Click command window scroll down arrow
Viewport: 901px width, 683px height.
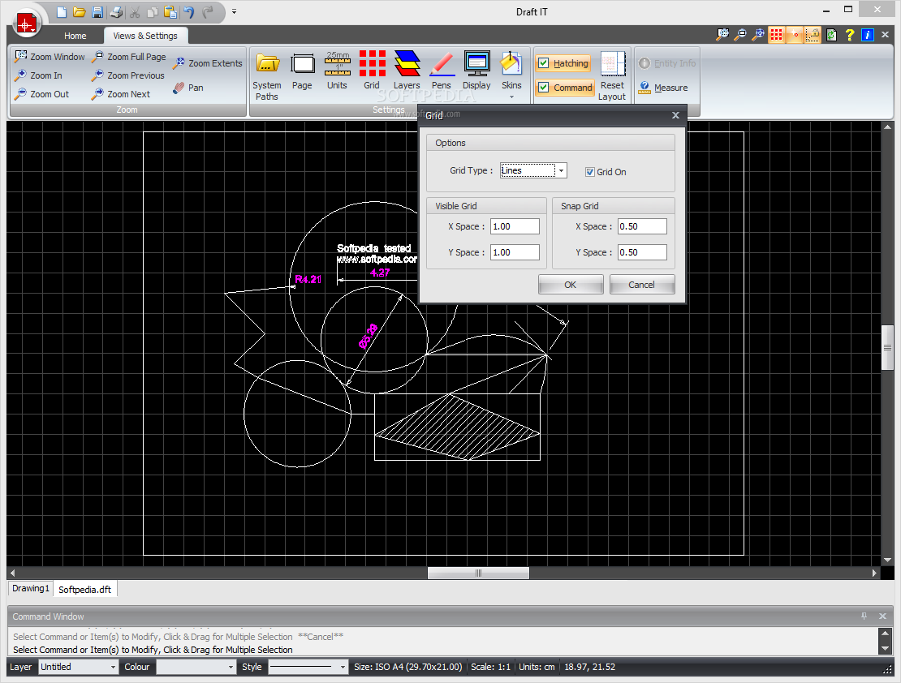point(886,649)
